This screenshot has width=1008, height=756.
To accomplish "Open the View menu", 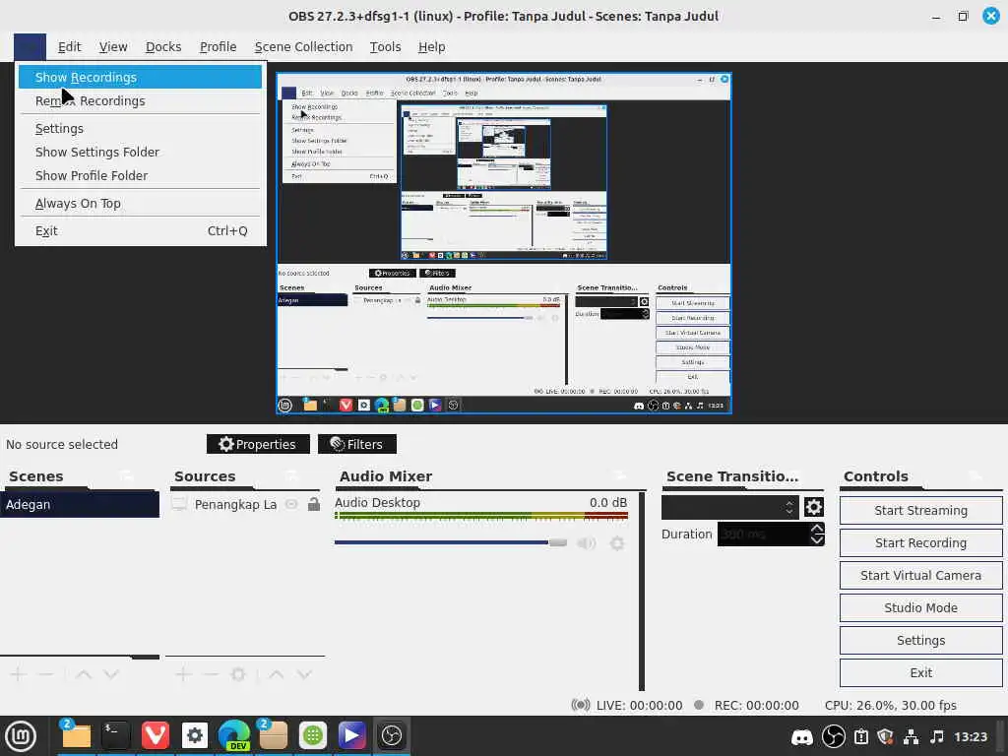I will 113,47.
